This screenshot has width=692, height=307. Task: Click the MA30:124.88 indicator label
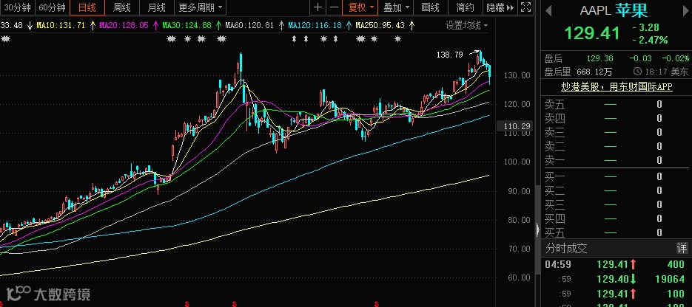pos(187,26)
